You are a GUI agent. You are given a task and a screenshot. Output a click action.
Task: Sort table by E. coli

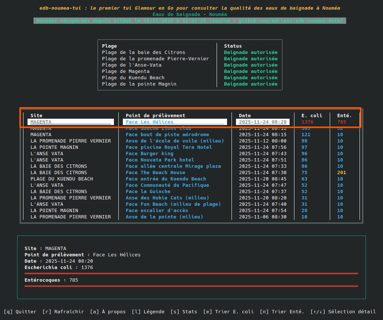coord(229,311)
